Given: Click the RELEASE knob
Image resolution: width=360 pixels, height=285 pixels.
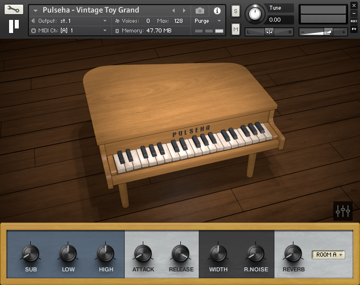Looking at the screenshot, I should coord(181,253).
